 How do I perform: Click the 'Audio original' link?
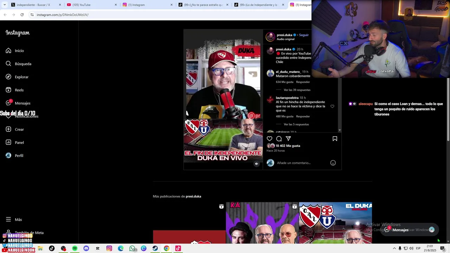point(285,39)
